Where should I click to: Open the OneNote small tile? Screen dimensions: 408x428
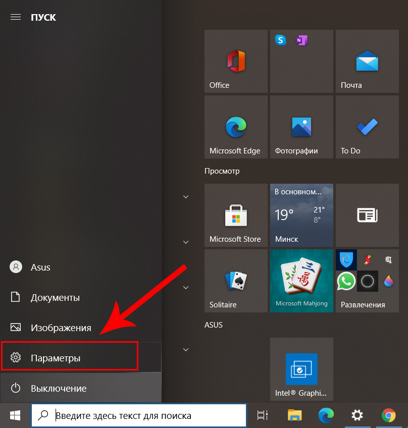click(302, 40)
